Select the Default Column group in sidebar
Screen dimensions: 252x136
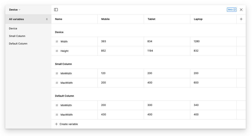click(18, 44)
